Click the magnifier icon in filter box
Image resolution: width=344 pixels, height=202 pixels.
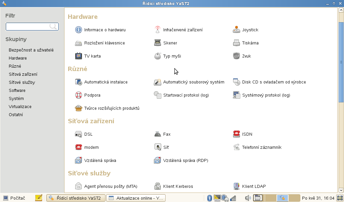(x=53, y=27)
